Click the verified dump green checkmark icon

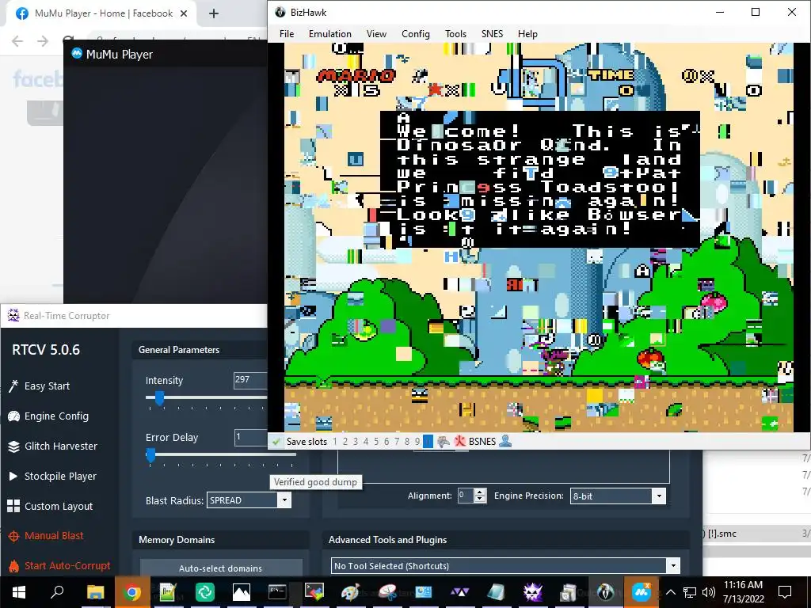click(x=276, y=442)
